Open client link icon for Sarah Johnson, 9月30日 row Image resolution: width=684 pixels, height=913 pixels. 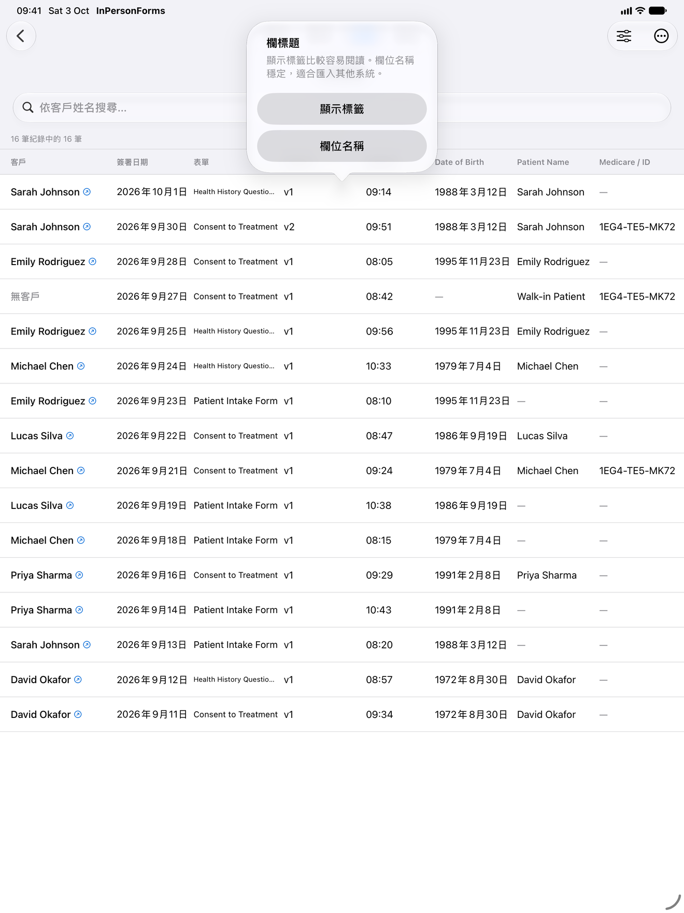(87, 227)
